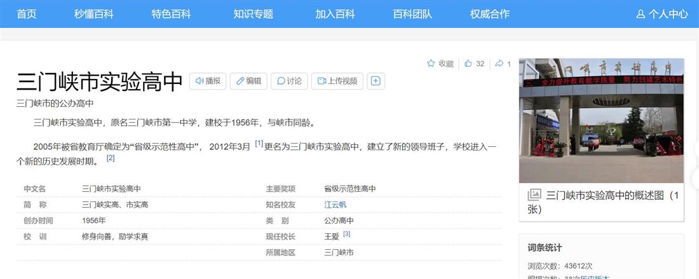Viewport: 699px width, 279px height.
Task: Open 知识专题 navigation item
Action: tap(253, 14)
